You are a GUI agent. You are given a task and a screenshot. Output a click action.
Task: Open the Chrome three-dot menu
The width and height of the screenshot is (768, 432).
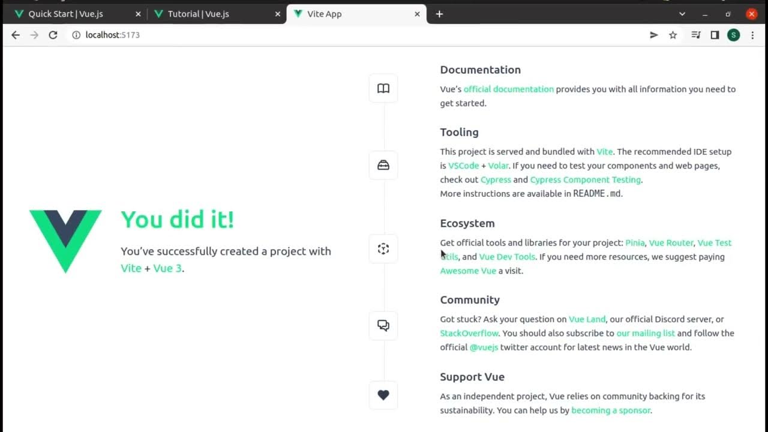tap(752, 35)
